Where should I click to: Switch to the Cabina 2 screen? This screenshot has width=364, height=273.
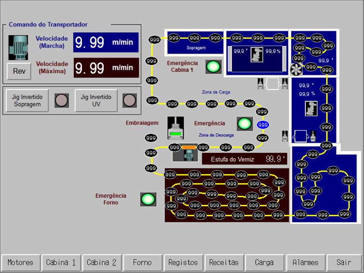coord(101,262)
